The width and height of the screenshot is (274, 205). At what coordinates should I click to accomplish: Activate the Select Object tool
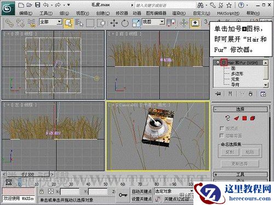pyautogui.click(x=68, y=23)
